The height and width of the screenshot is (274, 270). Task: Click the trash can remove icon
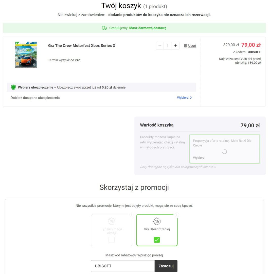pyautogui.click(x=185, y=46)
